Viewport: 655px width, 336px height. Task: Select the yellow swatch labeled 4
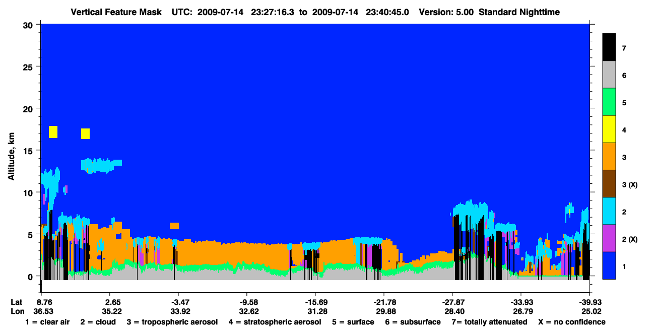pyautogui.click(x=609, y=129)
